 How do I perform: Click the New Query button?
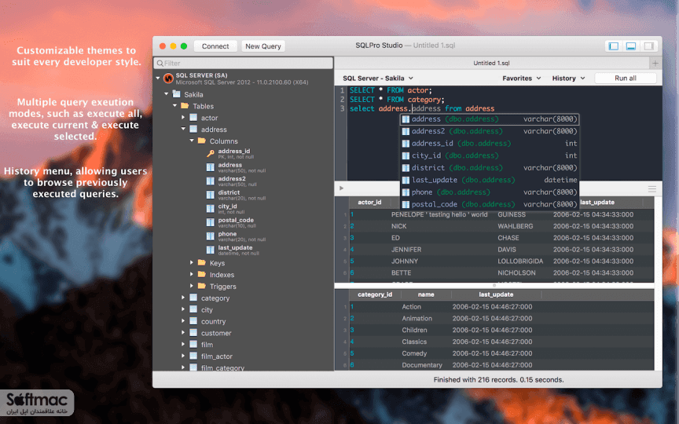coord(262,46)
